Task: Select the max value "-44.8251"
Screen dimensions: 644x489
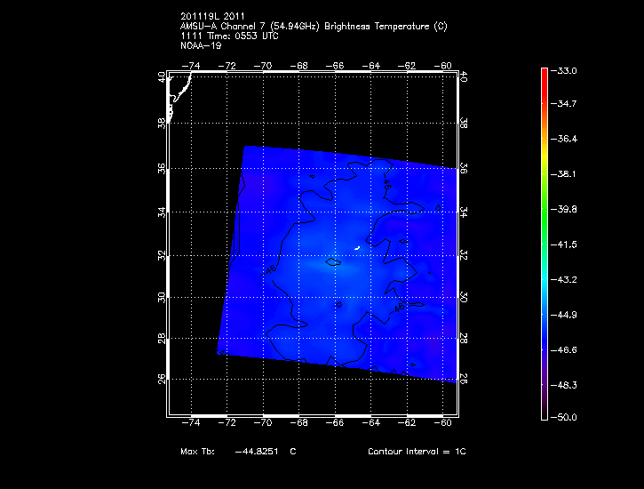Action: [257, 451]
